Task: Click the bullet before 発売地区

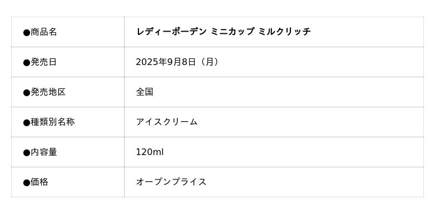Action: 26,93
